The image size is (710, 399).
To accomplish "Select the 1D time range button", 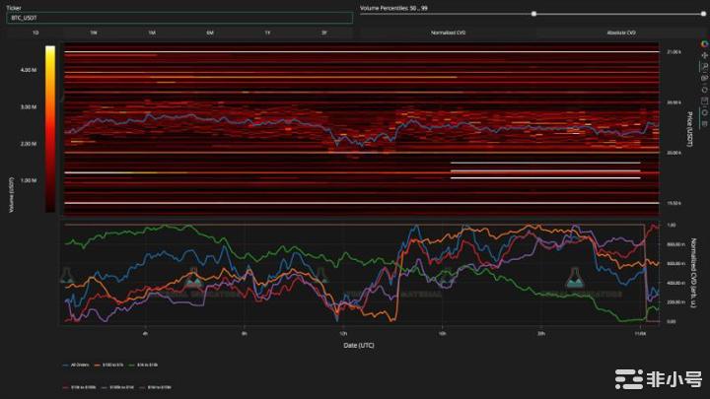I will coord(35,33).
